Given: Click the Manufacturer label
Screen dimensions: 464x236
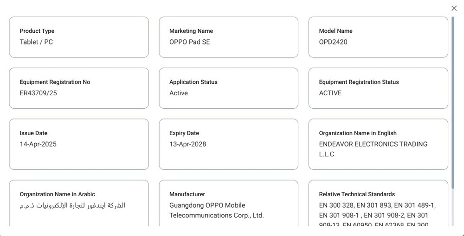Looking at the screenshot, I should tap(187, 194).
